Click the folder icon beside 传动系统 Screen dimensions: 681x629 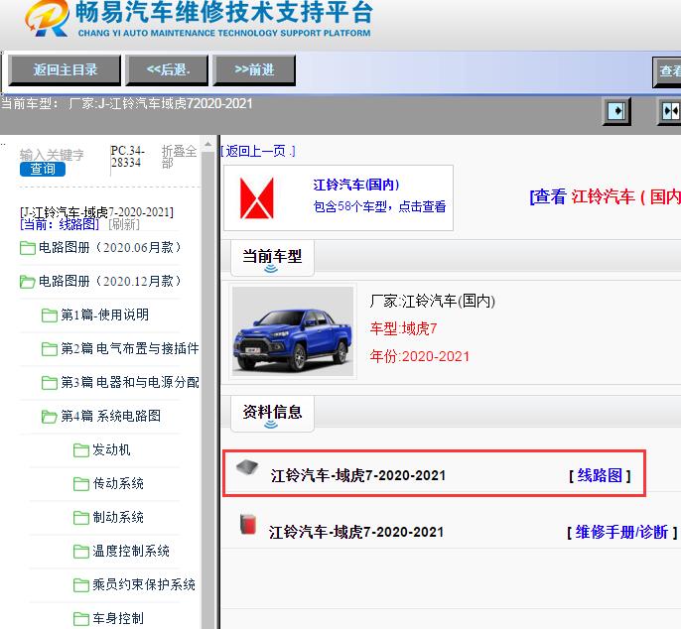point(81,484)
